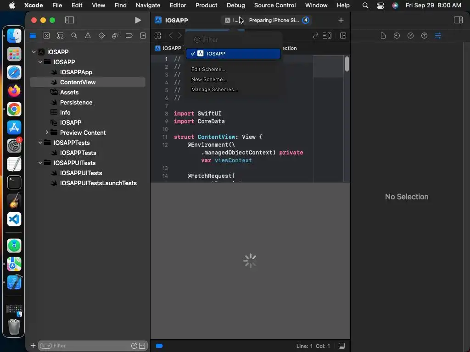Screen dimensions: 470x352
Task: Click the activity count badge showing 4
Action: (305, 20)
